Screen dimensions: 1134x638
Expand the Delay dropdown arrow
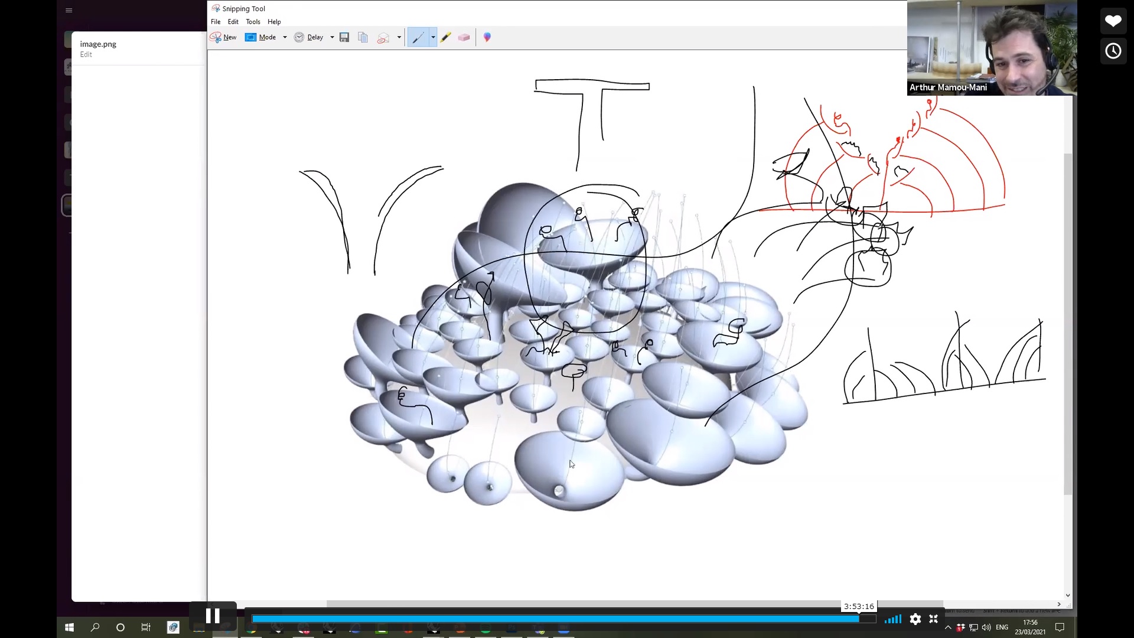(x=332, y=37)
